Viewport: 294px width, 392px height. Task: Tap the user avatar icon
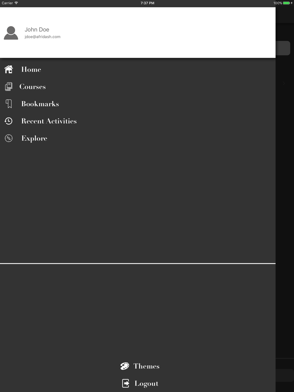pos(11,33)
